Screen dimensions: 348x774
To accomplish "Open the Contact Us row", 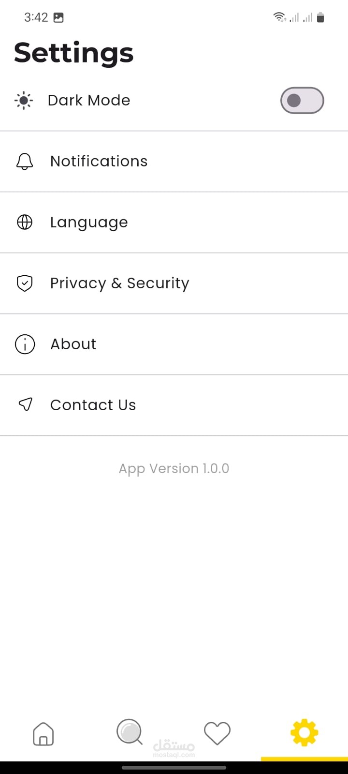I will [174, 405].
